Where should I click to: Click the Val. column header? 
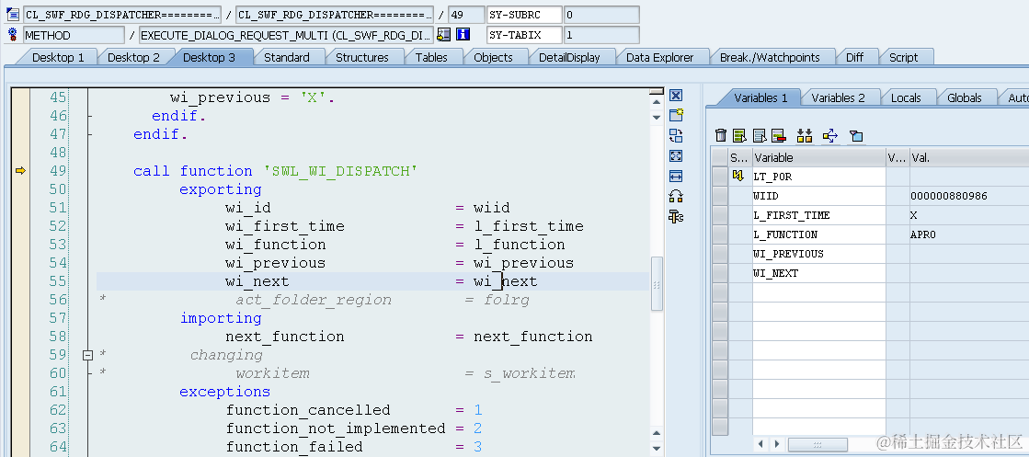pyautogui.click(x=968, y=157)
